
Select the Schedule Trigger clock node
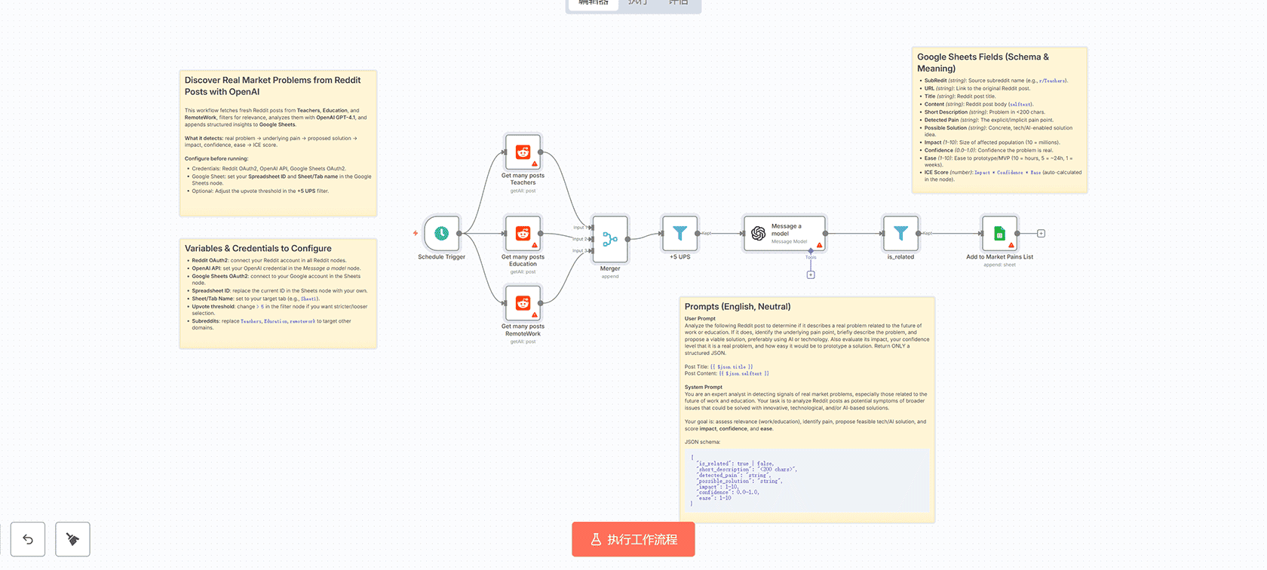(x=442, y=234)
